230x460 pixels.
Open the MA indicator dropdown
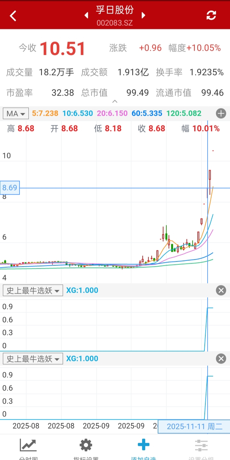click(x=16, y=113)
